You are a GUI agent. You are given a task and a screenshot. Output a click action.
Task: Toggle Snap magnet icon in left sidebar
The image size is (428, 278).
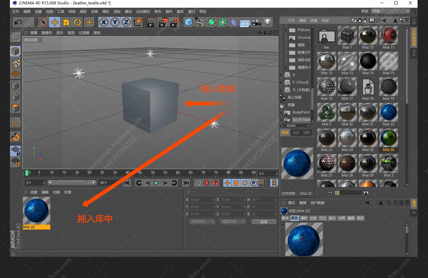point(15,137)
